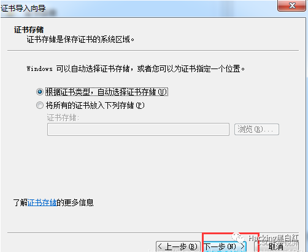The width and height of the screenshot is (308, 252).
Task: Click the text 将所有的证书放入下列存储(P)
Action: click(95, 105)
